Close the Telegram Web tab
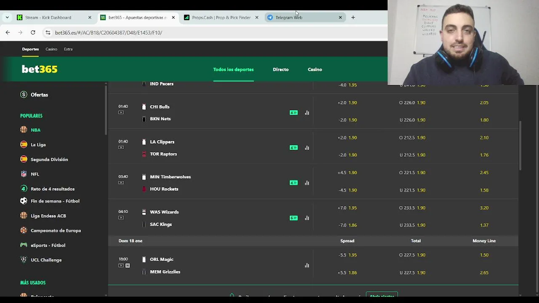This screenshot has width=539, height=303. coord(340,17)
